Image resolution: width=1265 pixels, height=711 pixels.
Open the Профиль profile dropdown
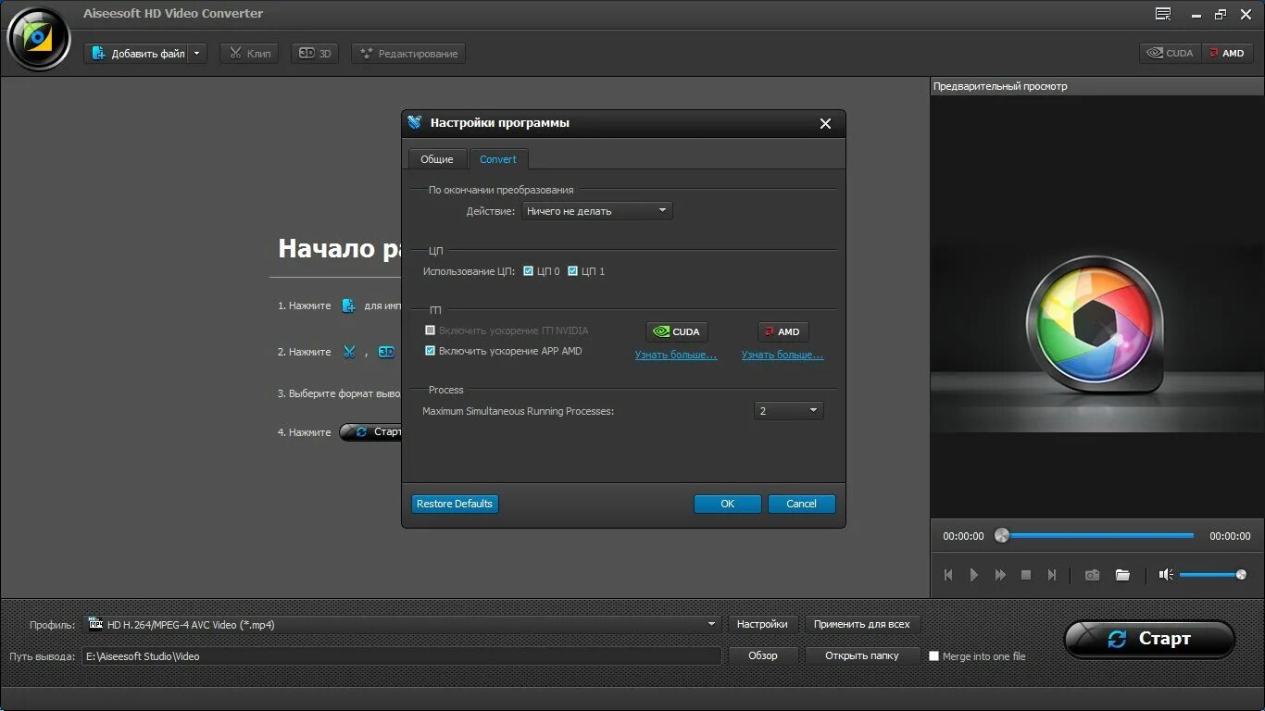tap(402, 624)
